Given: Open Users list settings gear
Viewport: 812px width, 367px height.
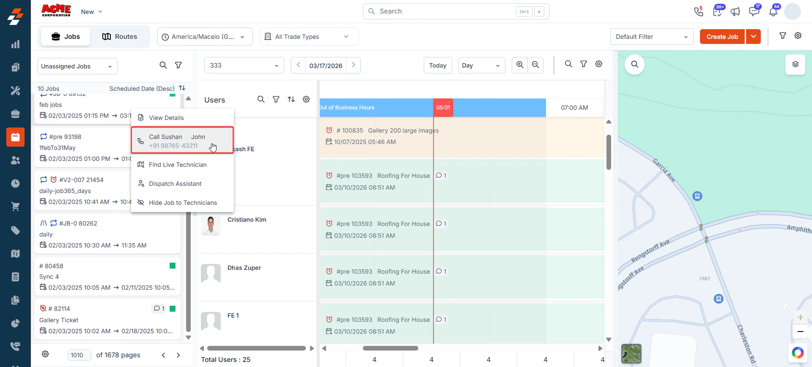Looking at the screenshot, I should [306, 99].
